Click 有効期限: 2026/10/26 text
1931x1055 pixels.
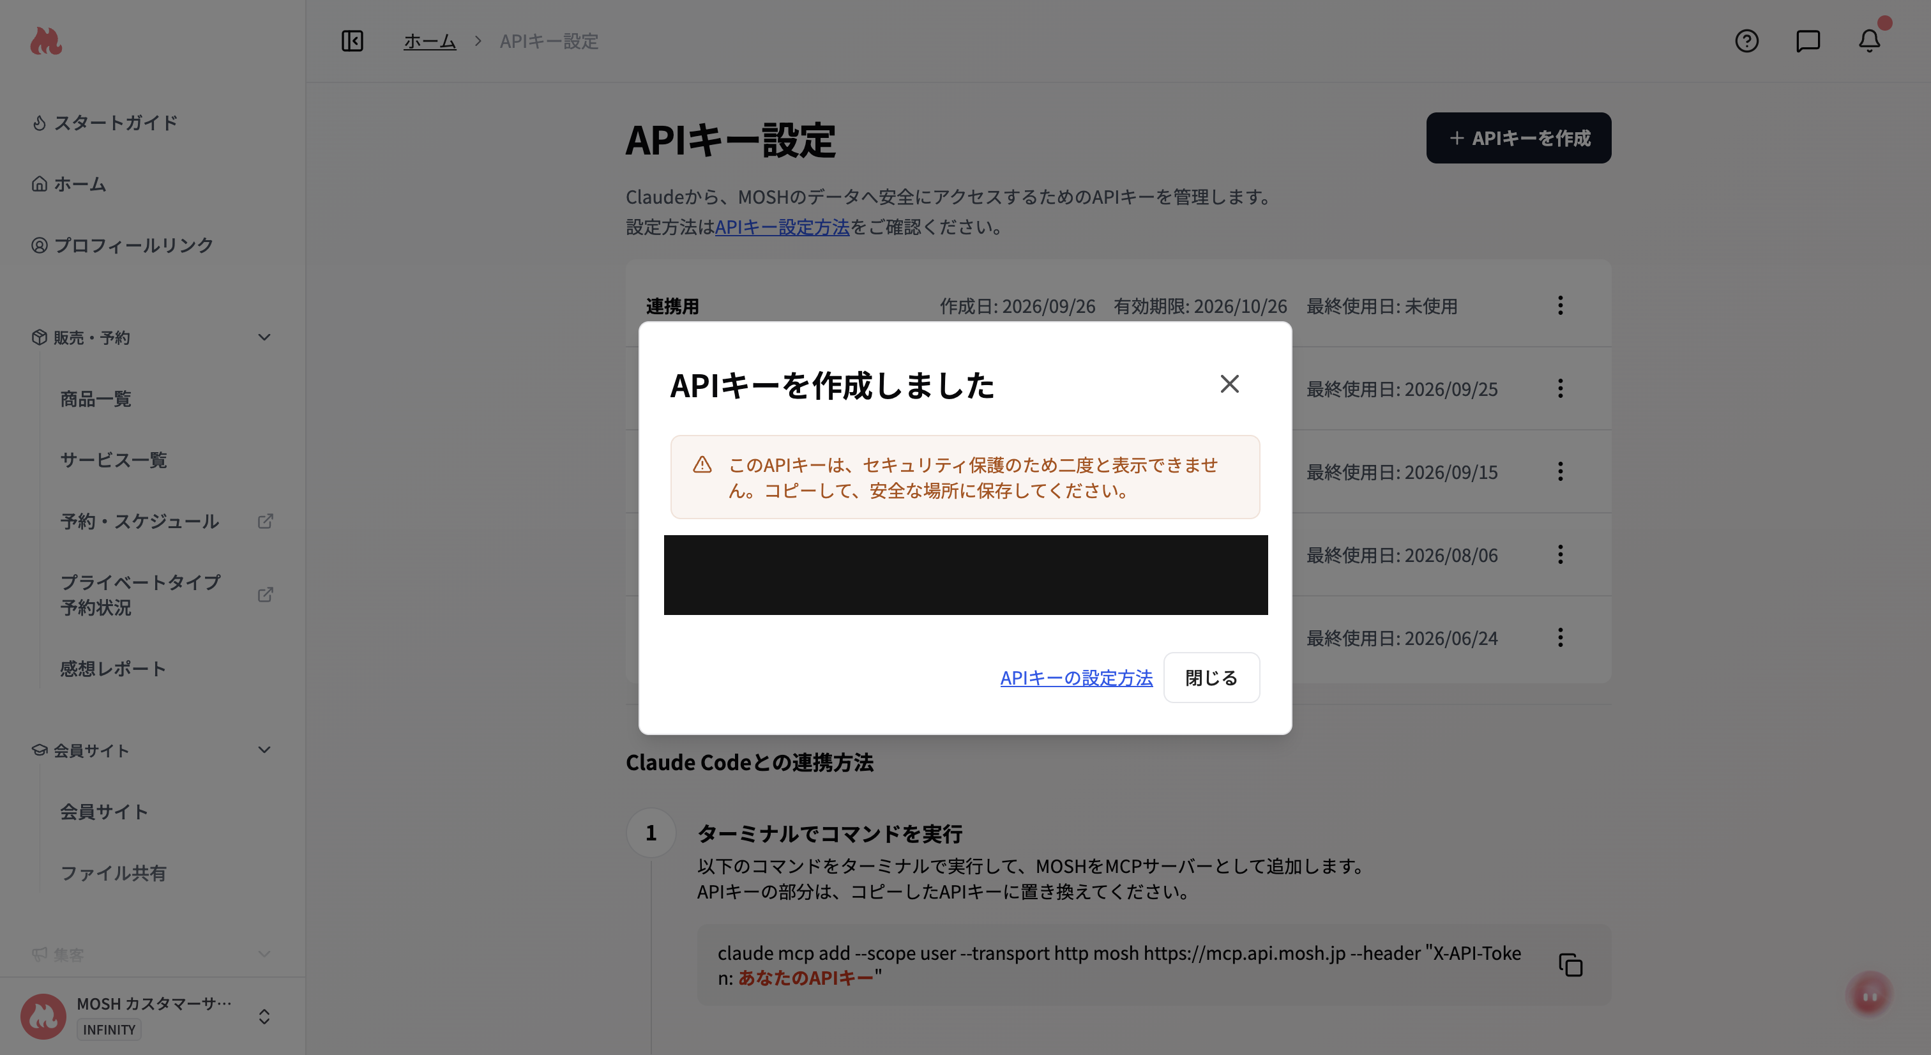pyautogui.click(x=1200, y=306)
